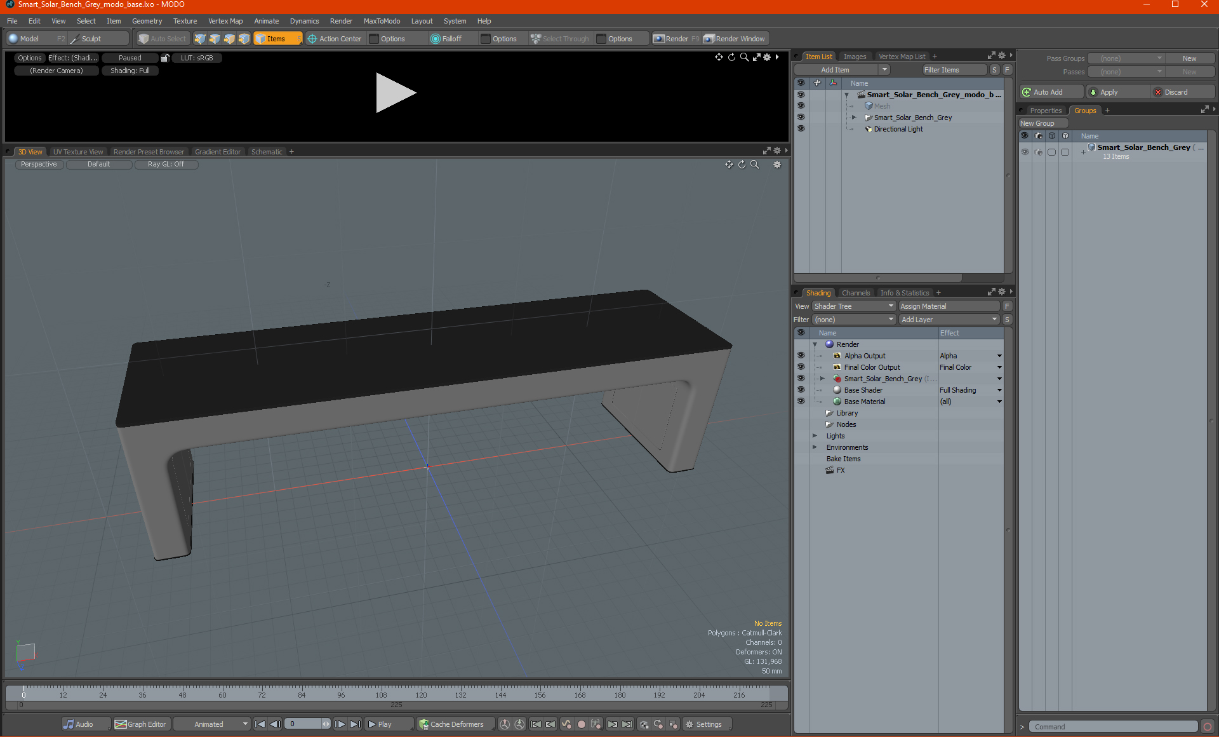The width and height of the screenshot is (1219, 737).
Task: Toggle visibility of Smart_Solar_Bench_Grey folder item
Action: (x=801, y=118)
